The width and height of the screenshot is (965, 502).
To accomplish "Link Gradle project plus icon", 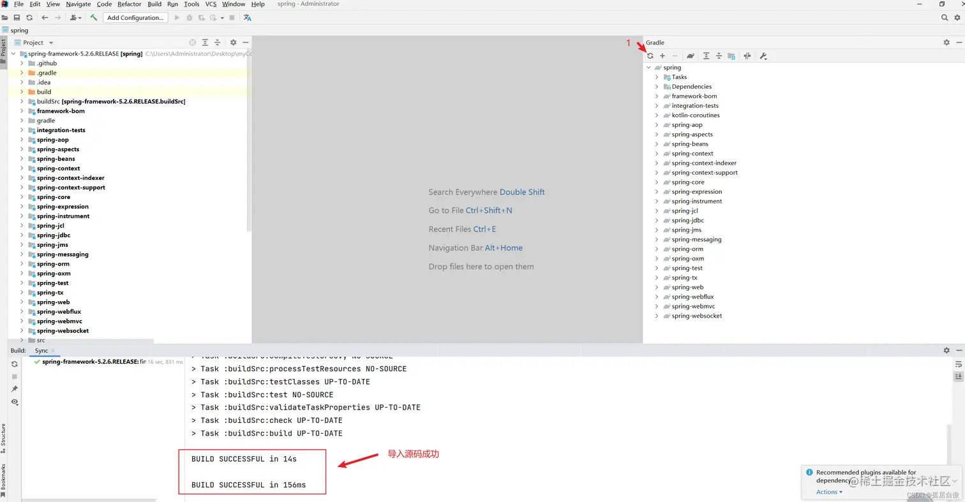I will click(x=662, y=56).
